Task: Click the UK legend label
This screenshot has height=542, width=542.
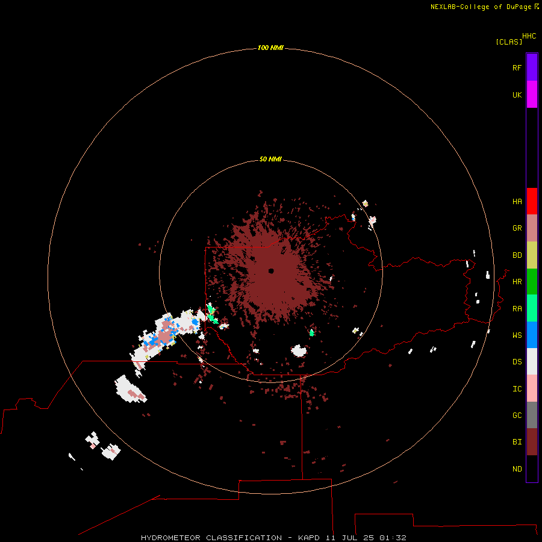Action: [517, 95]
